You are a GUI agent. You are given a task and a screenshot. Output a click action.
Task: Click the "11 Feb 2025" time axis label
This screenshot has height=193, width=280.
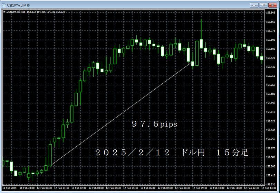tap(9, 188)
